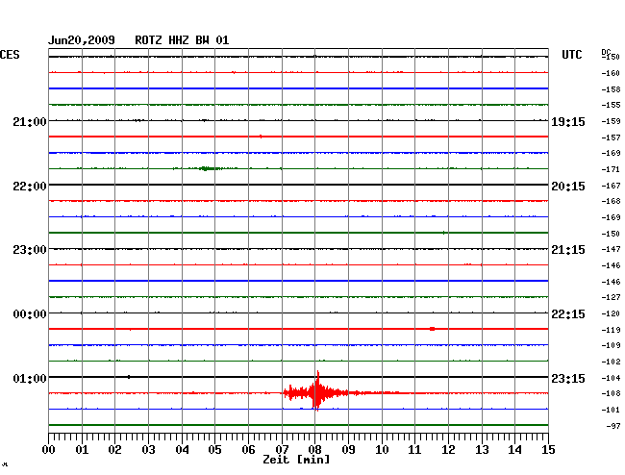The width and height of the screenshot is (625, 475).
Task: Click the 23:15 UTC time label
Action: (568, 378)
